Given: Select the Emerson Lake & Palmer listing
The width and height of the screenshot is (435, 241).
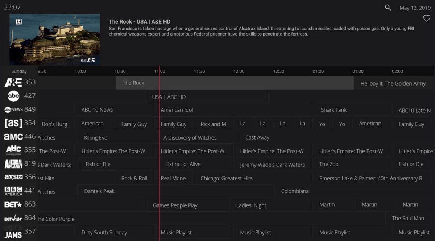Looking at the screenshot, I should (373, 178).
